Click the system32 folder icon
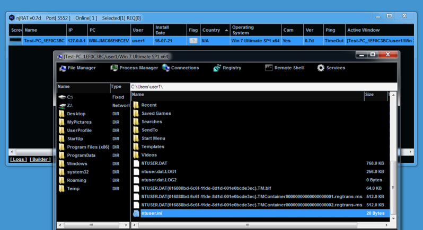This screenshot has height=230, width=423. (x=62, y=172)
